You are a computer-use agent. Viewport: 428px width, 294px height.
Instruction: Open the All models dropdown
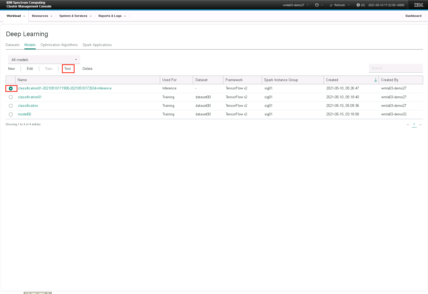click(44, 60)
